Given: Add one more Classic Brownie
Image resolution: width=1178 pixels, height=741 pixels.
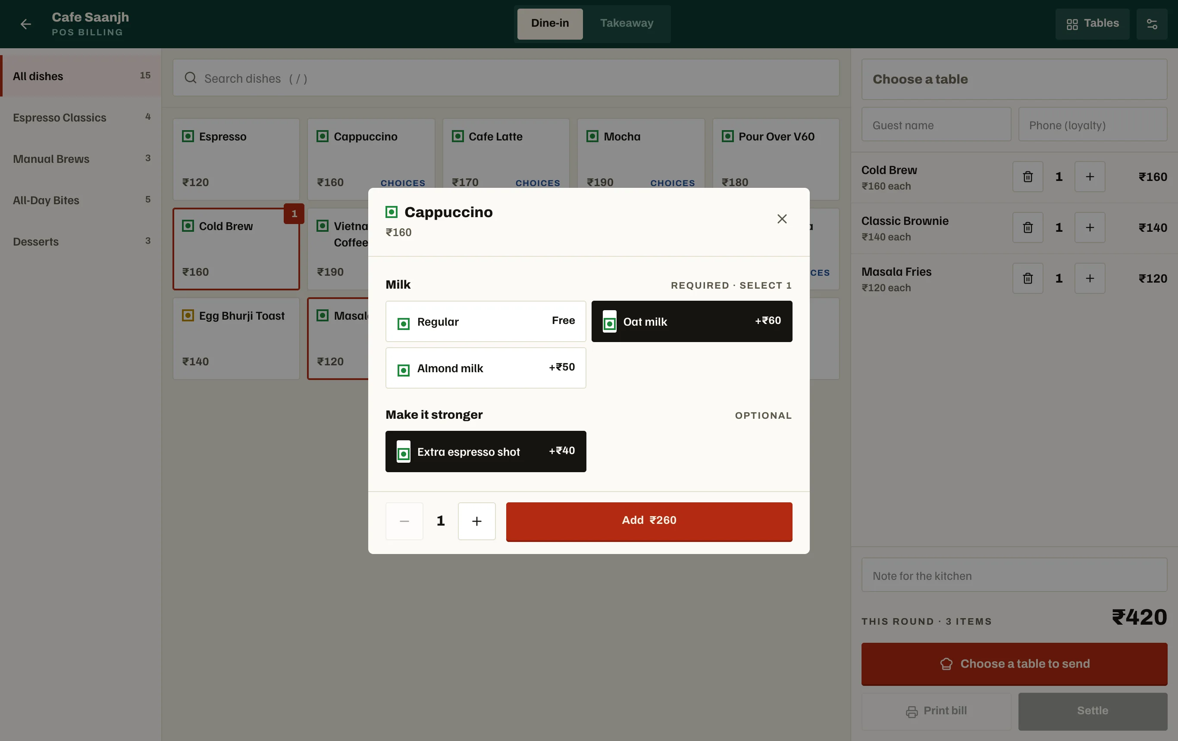Looking at the screenshot, I should pos(1090,227).
